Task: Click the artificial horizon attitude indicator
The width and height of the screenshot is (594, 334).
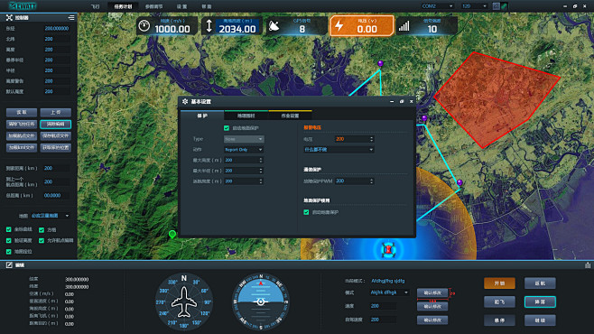Action: tap(261, 302)
